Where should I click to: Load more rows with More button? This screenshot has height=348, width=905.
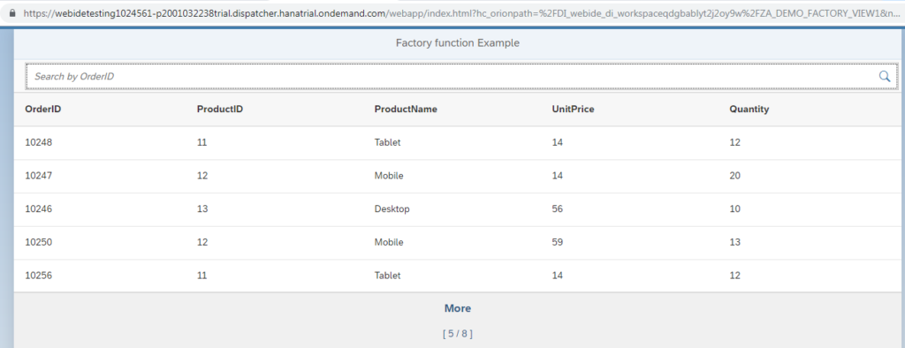[458, 308]
